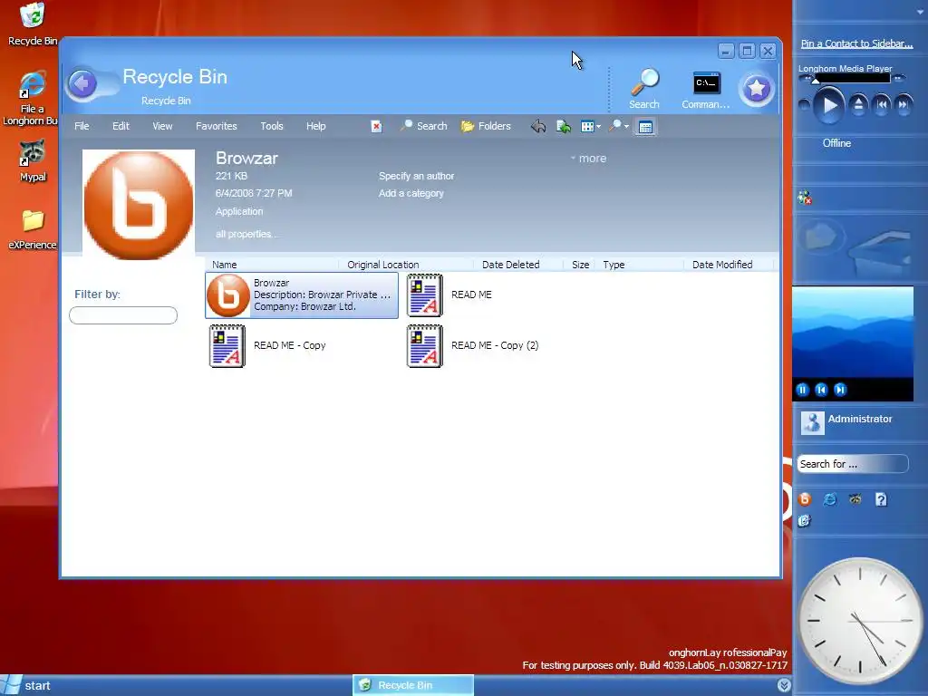Click next track in Longhorn Media Player
The image size is (928, 696).
coord(904,105)
